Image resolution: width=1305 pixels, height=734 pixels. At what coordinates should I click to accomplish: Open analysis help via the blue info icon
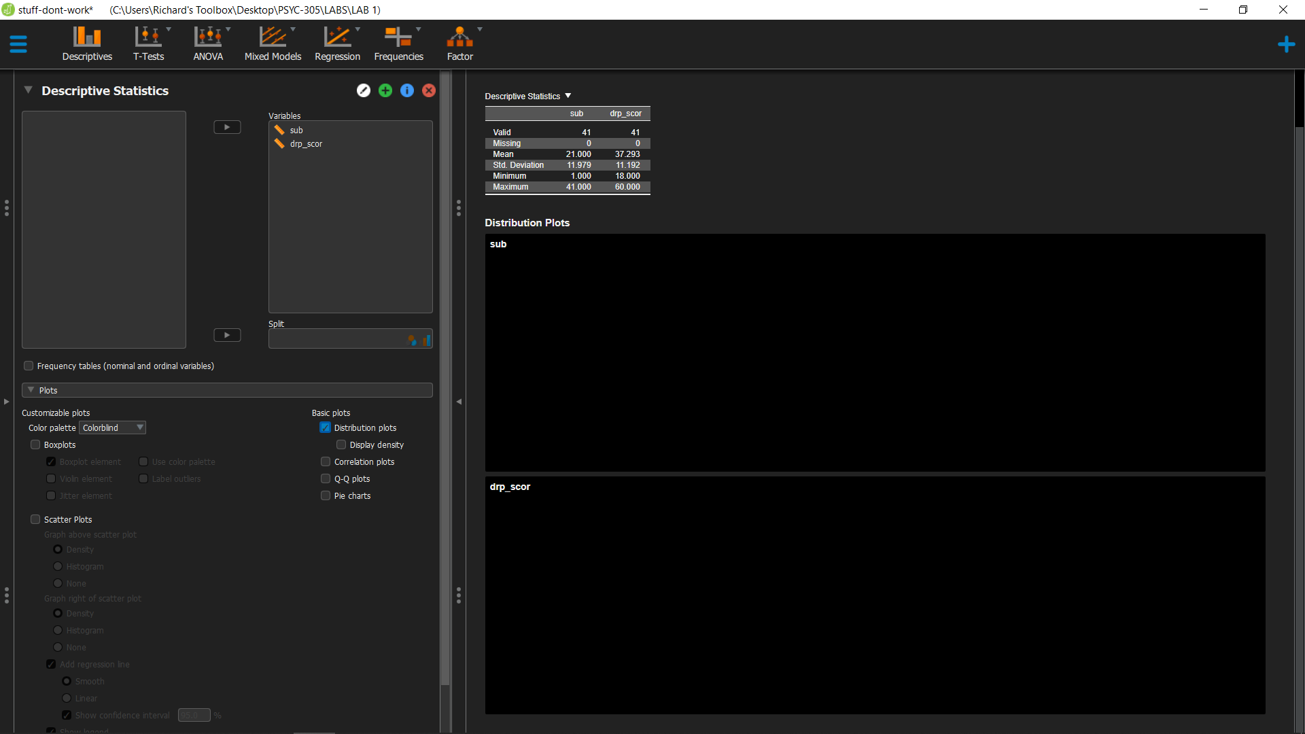(406, 90)
